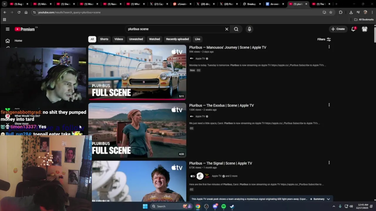The width and height of the screenshot is (376, 211).
Task: Open YouTube notifications bell
Action: 353,29
